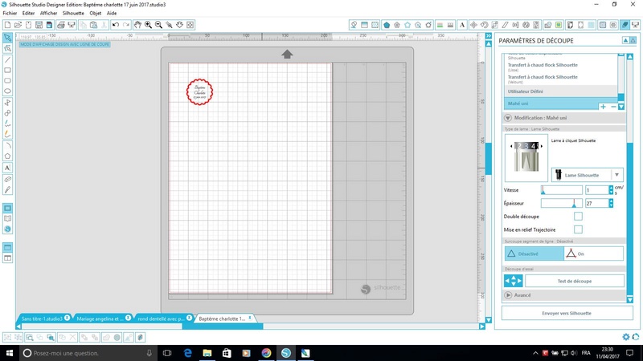Create a new document with the blank page icon

coord(7,25)
